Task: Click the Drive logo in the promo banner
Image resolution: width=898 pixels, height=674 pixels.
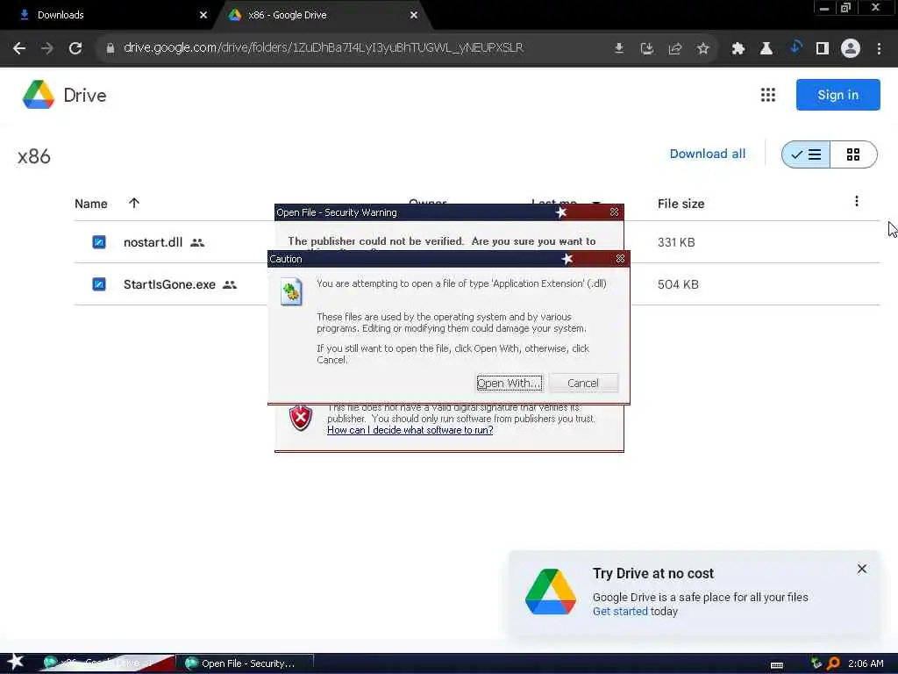Action: [x=551, y=592]
